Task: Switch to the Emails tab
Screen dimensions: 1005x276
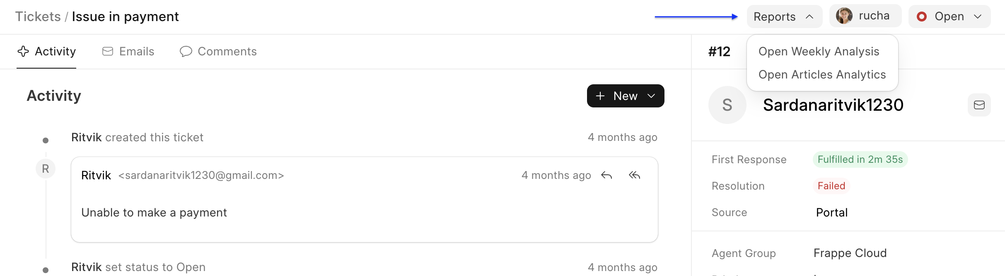Action: pyautogui.click(x=128, y=52)
